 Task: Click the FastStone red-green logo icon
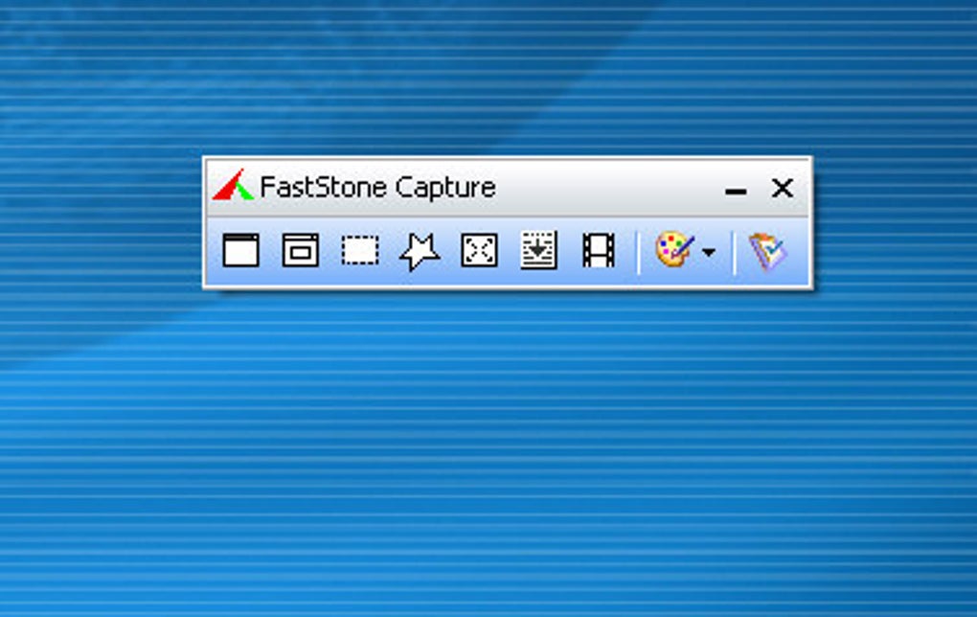click(233, 185)
